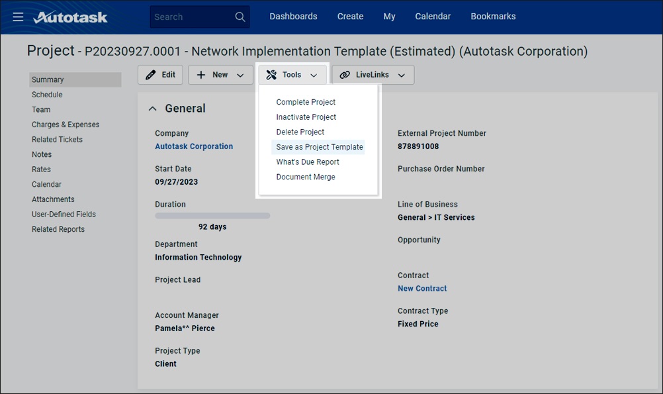Screen dimensions: 663x394
Task: Click the LiveLinks chain icon
Action: (345, 75)
